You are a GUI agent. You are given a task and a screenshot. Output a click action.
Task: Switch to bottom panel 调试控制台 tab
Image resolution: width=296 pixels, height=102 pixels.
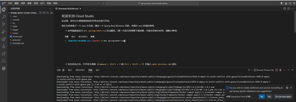[x=80, y=70]
